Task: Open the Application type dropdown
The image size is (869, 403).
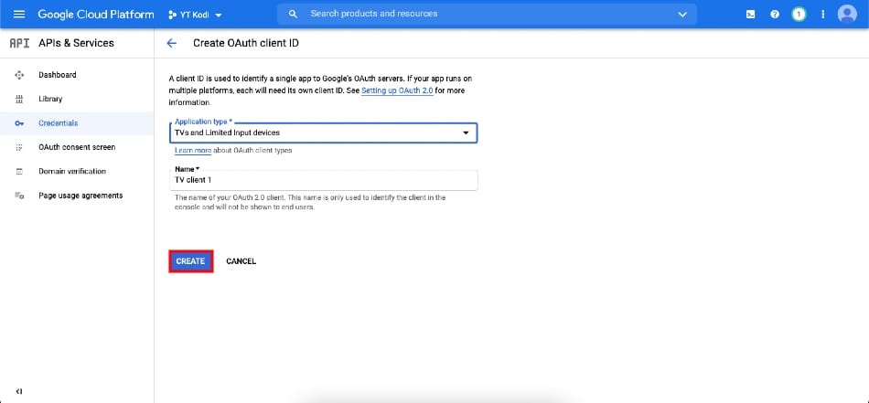Action: pos(323,133)
